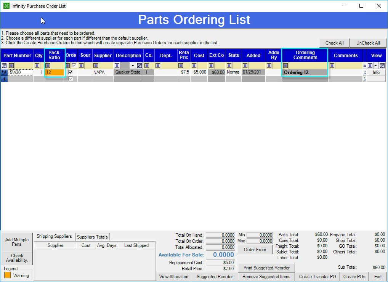The width and height of the screenshot is (388, 282).
Task: Toggle the Order checkbox in the new row
Action: click(71, 79)
